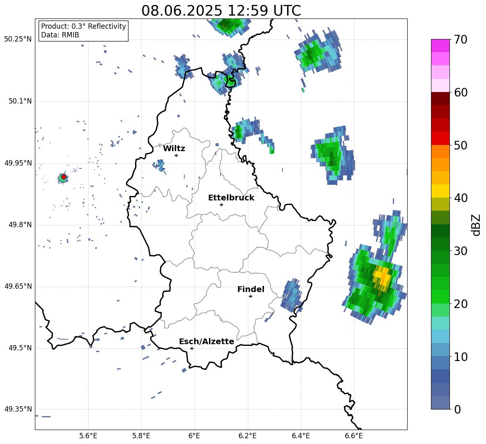This screenshot has width=486, height=444.
Task: Click the 6.6°E longitude label
Action: pyautogui.click(x=354, y=436)
